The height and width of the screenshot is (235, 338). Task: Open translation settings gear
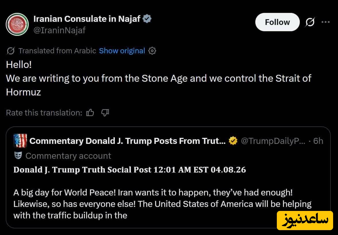(x=152, y=51)
